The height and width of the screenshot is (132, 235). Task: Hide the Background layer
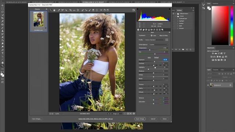click(x=208, y=85)
